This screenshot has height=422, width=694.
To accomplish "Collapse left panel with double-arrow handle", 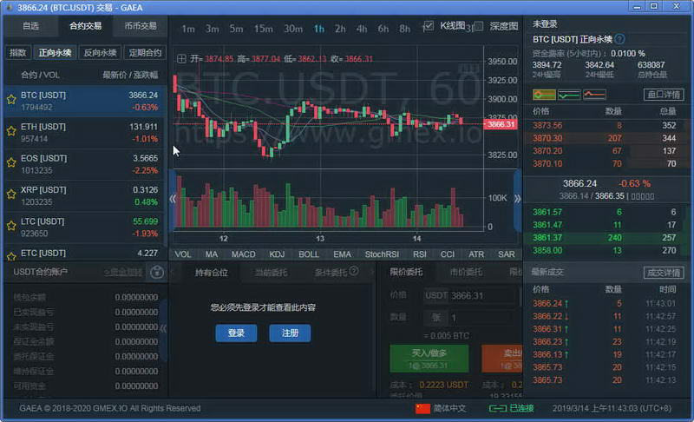I will [173, 198].
